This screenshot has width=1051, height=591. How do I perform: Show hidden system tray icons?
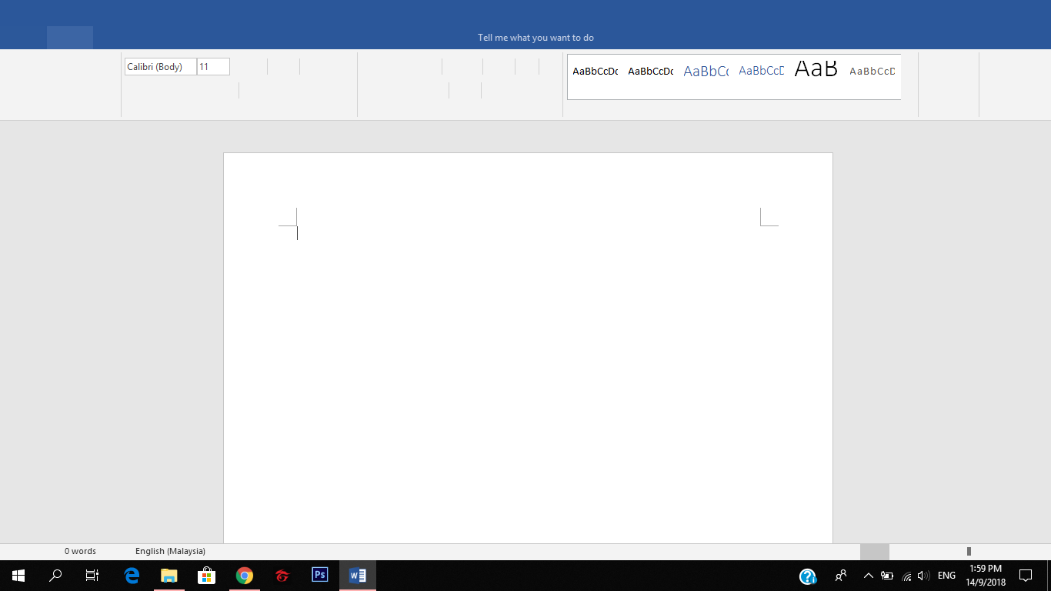[869, 575]
